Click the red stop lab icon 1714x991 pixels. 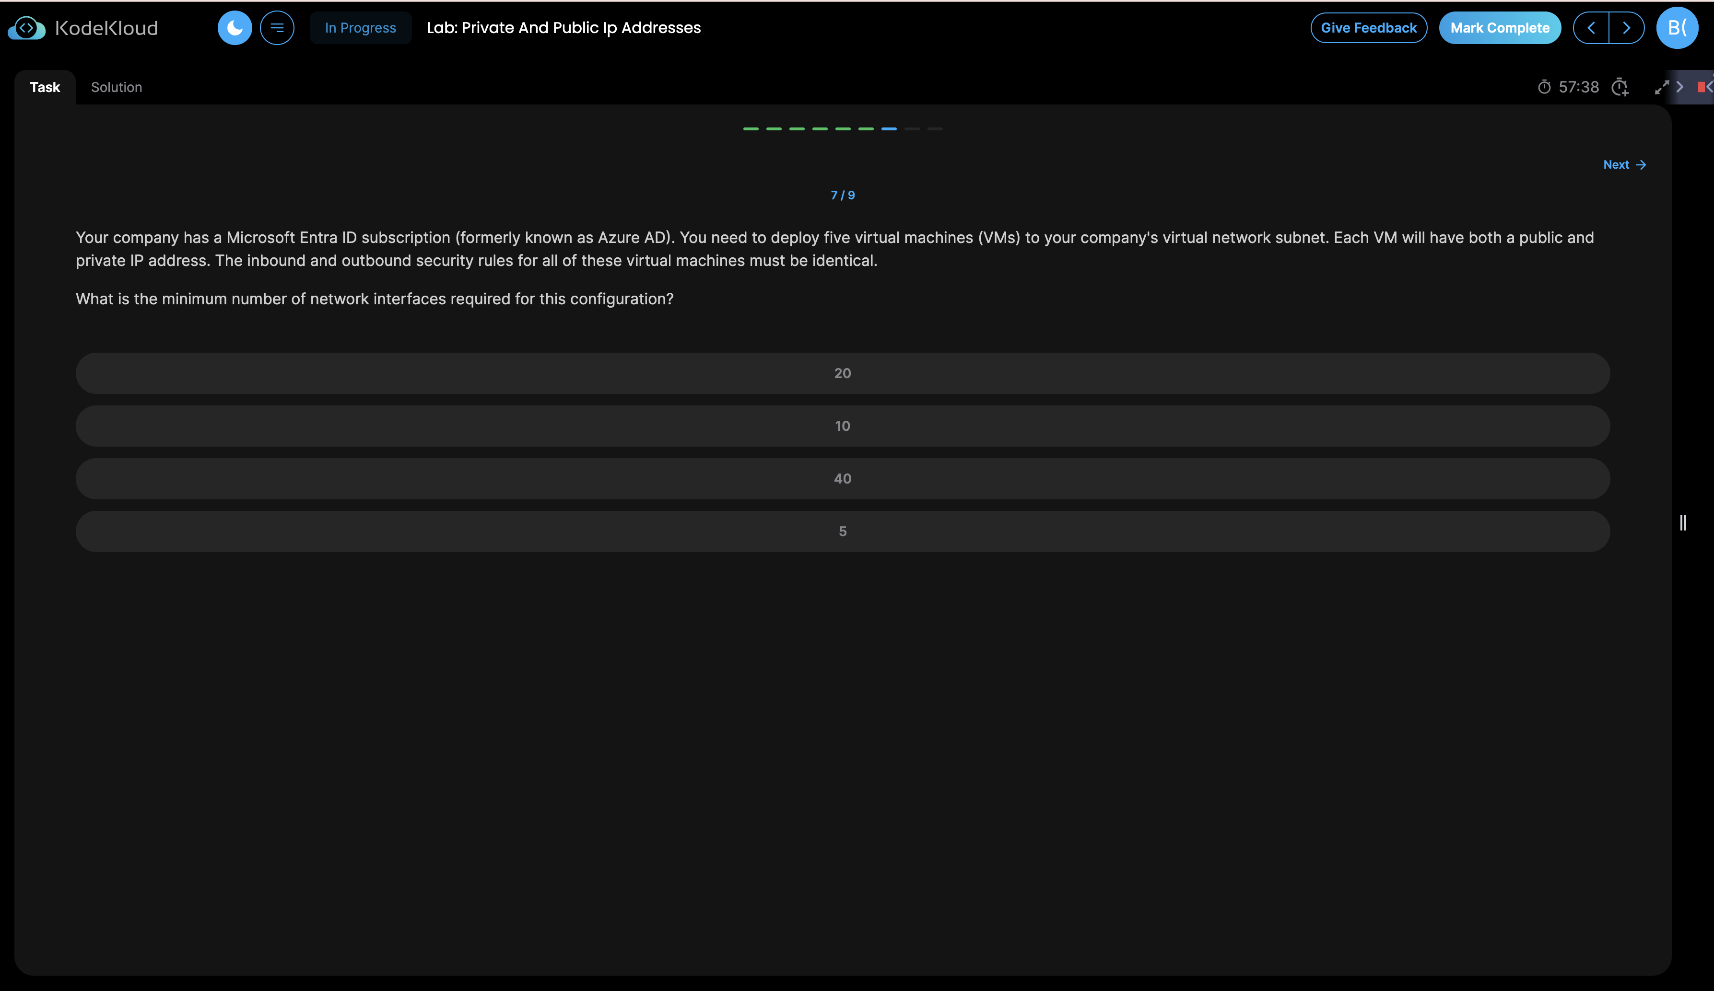1701,87
